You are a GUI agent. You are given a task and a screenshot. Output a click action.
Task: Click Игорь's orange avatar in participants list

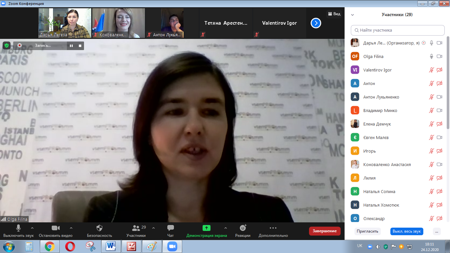[355, 151]
